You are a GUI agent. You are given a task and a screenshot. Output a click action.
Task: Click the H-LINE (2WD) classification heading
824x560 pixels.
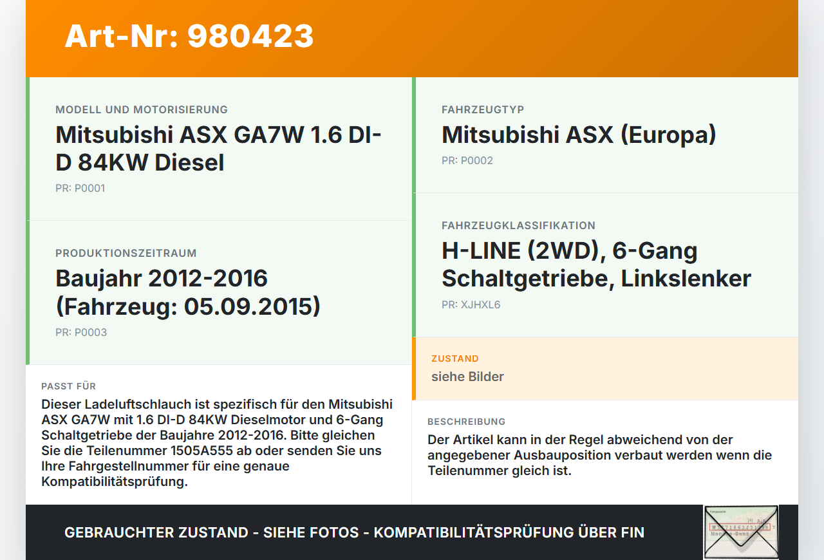(596, 265)
